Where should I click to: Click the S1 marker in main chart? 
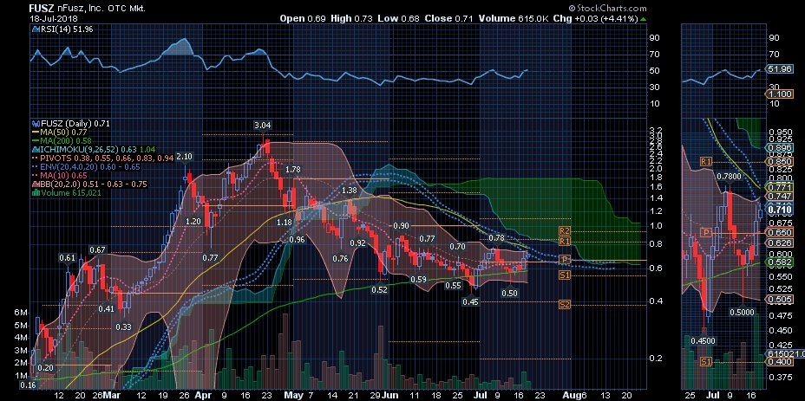565,275
